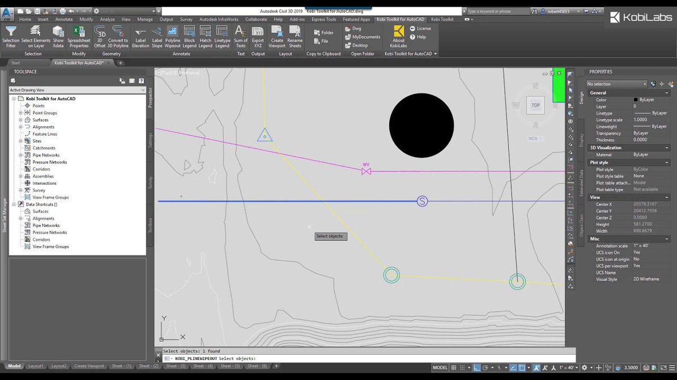This screenshot has height=380, width=677.
Task: Create a Block Legend
Action: [x=190, y=37]
